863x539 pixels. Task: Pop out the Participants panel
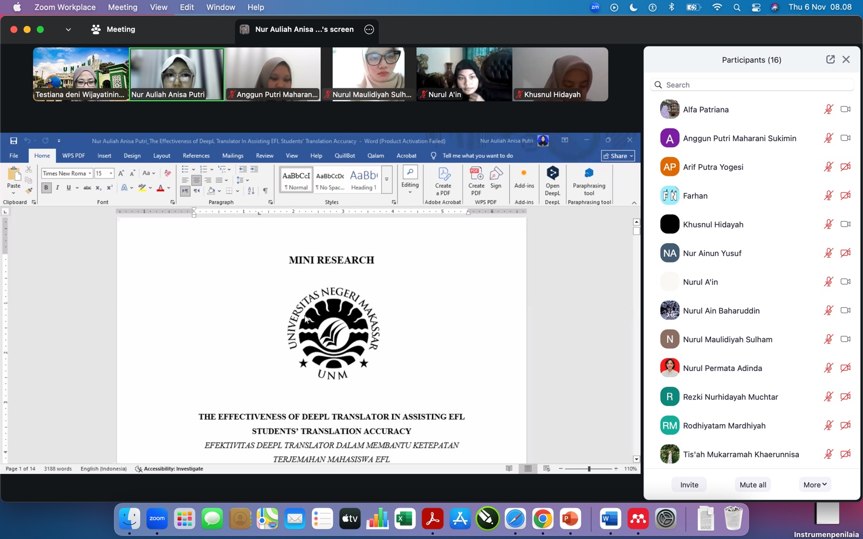click(x=830, y=60)
